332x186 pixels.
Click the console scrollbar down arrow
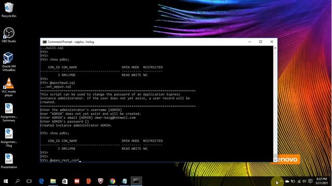click(x=275, y=160)
